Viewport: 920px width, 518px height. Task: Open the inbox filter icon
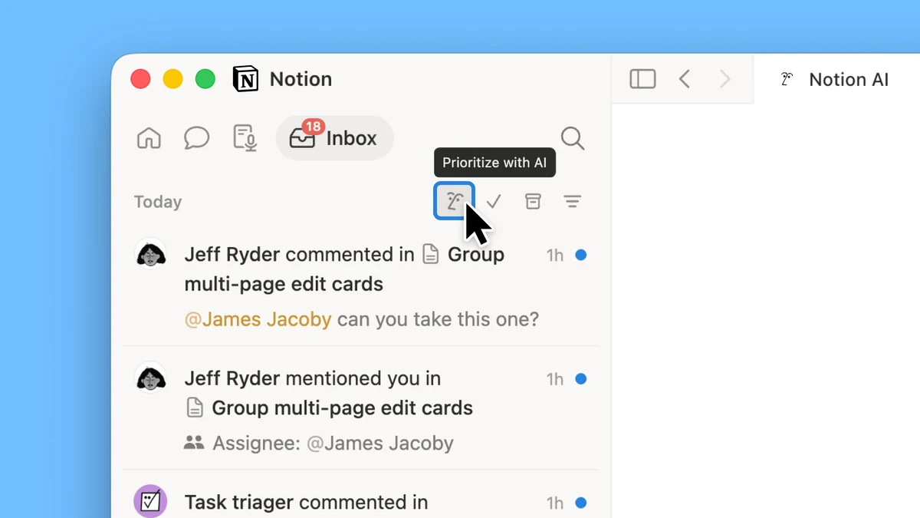[572, 202]
